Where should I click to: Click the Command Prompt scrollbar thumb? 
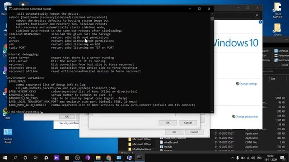click(212, 19)
